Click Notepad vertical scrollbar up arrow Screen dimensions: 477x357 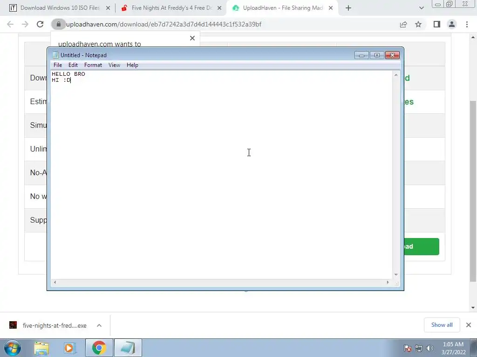click(396, 75)
